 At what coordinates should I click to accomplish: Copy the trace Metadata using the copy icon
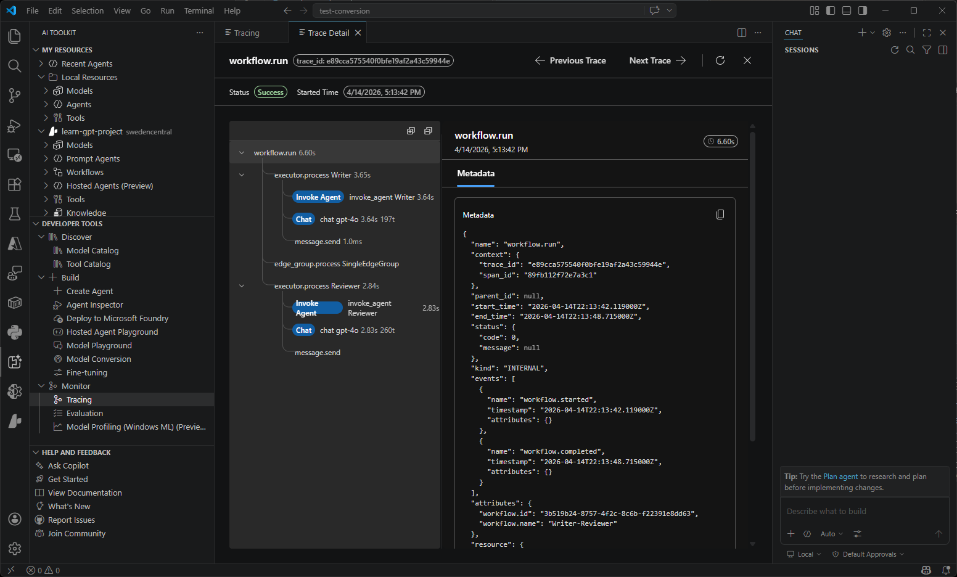click(x=720, y=214)
